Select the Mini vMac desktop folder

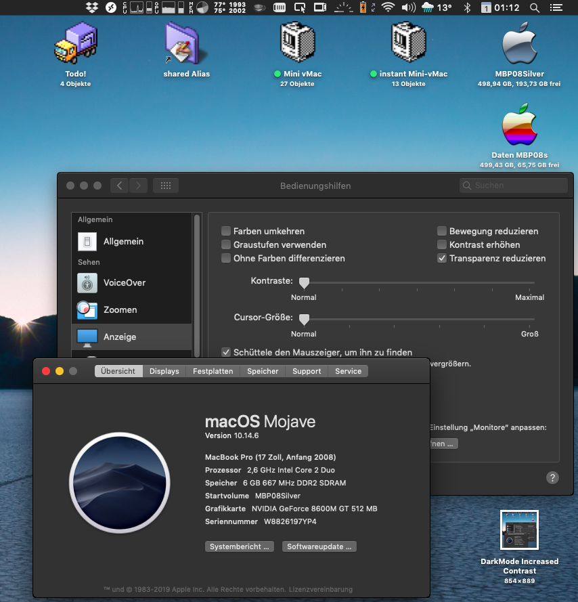(298, 41)
